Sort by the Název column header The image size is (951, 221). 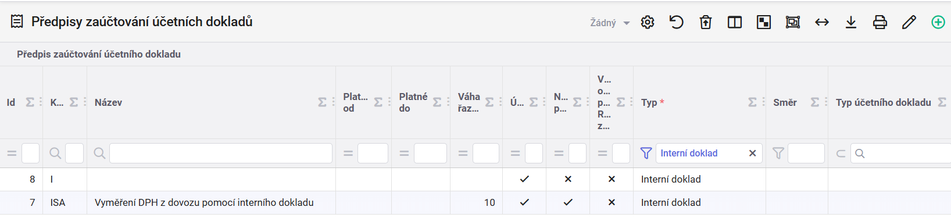point(108,102)
